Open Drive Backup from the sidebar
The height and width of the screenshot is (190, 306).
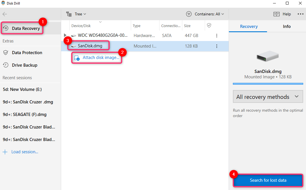tap(24, 65)
